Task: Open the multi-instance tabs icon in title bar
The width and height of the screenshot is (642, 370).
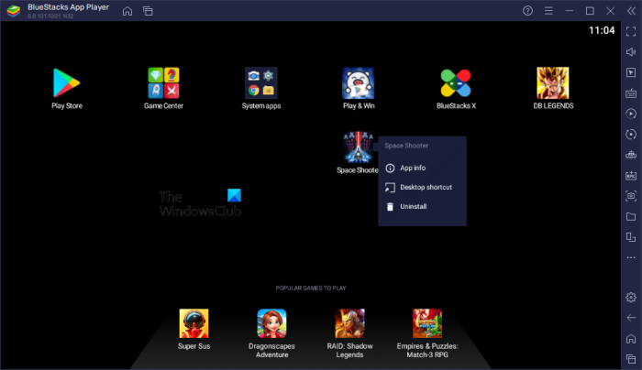Action: pyautogui.click(x=148, y=11)
